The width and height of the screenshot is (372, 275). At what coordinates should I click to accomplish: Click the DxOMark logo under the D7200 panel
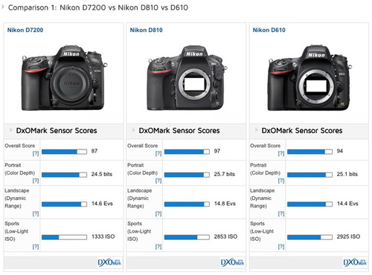tap(109, 262)
